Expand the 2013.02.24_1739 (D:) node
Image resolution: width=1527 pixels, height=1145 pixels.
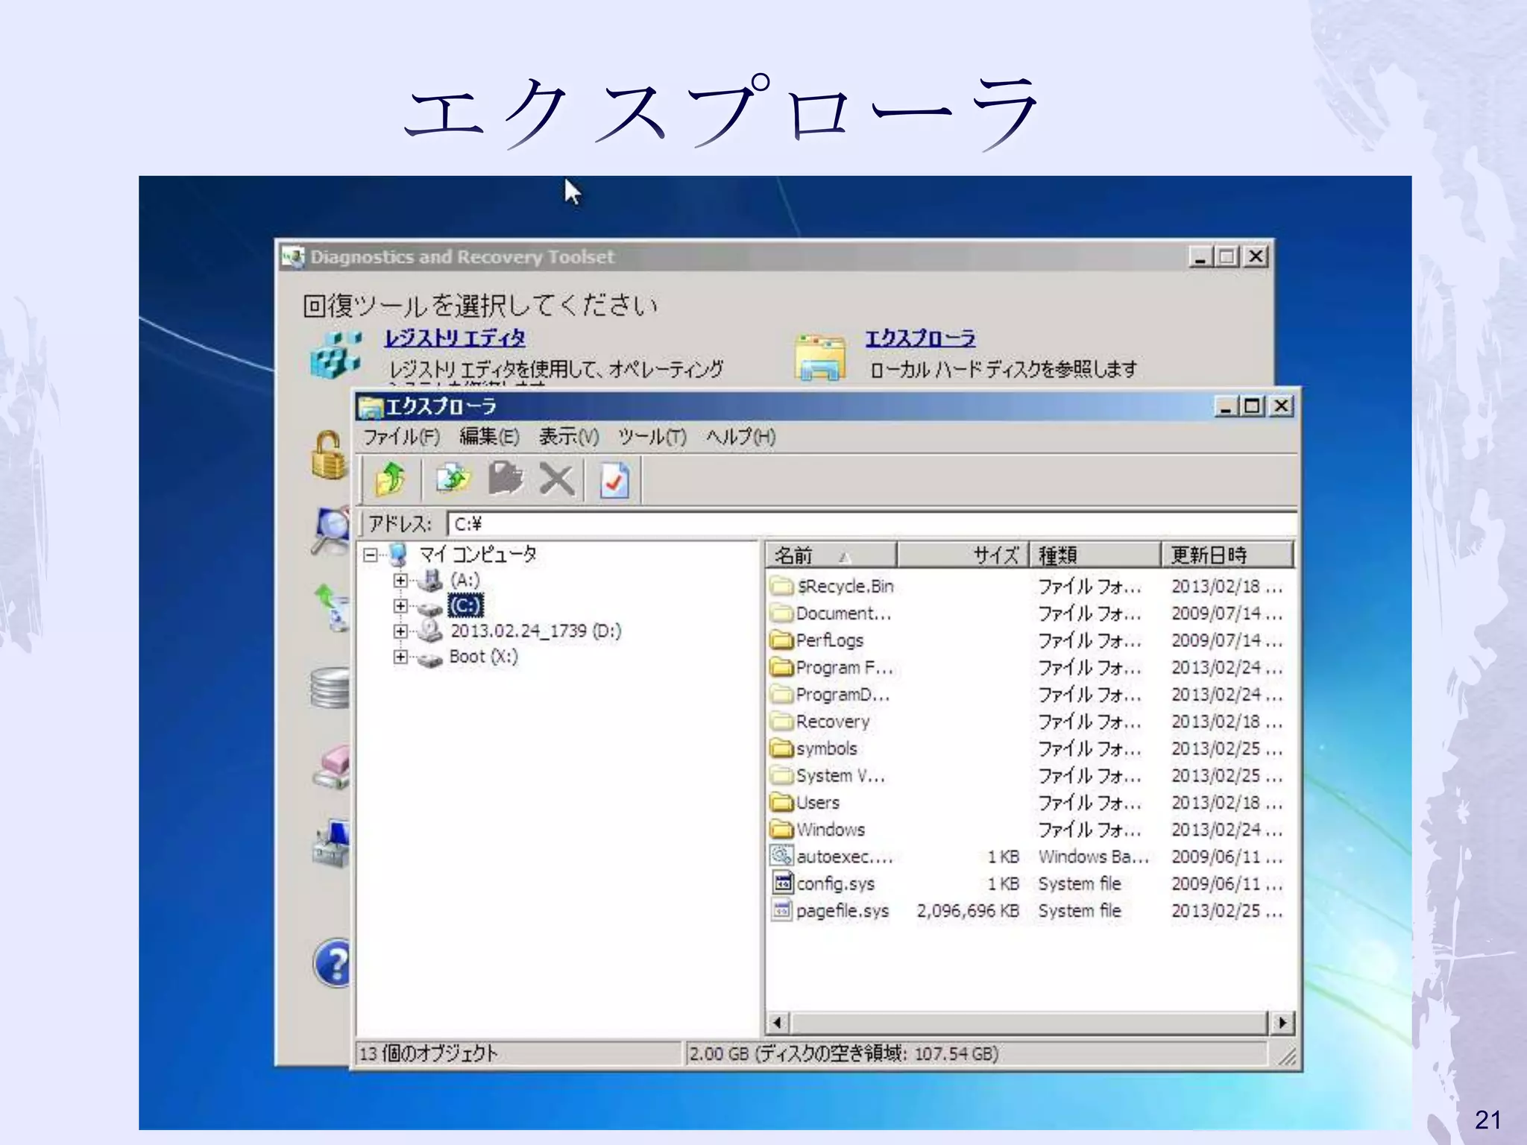click(x=400, y=631)
